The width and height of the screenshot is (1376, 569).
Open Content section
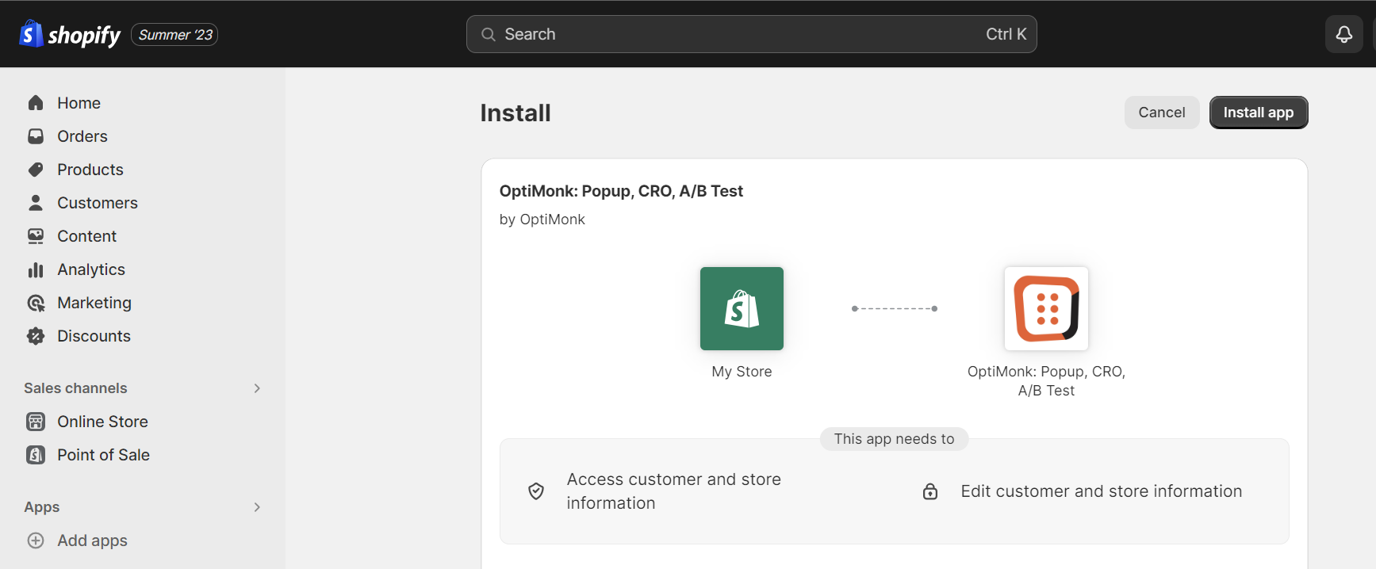pos(86,236)
